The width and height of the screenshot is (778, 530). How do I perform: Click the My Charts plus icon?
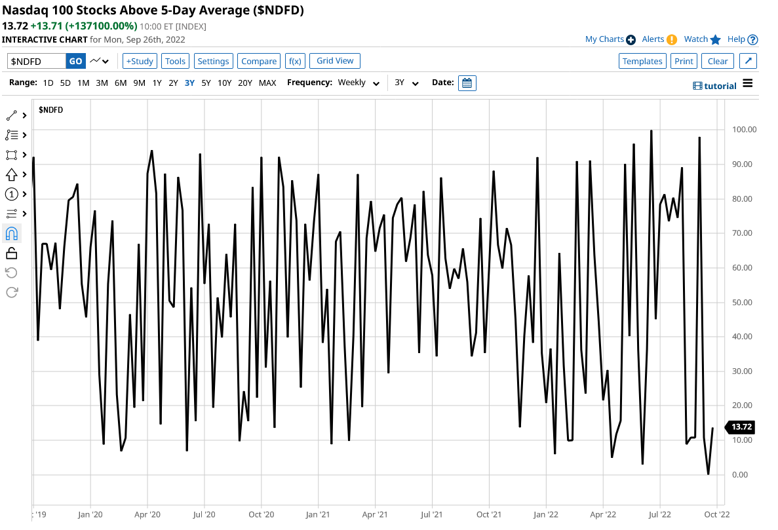pyautogui.click(x=631, y=40)
